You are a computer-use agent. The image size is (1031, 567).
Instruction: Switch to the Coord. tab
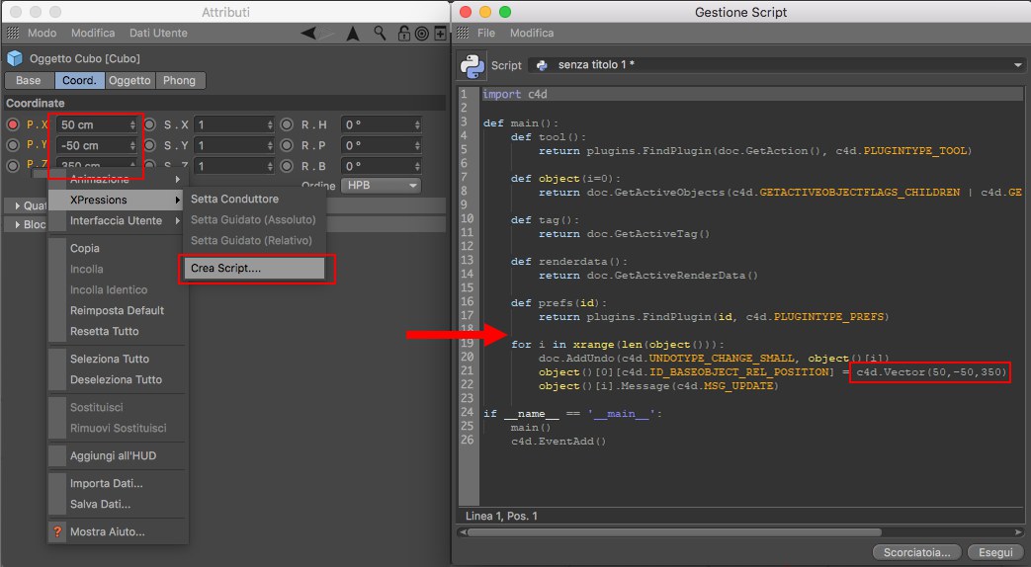[x=79, y=80]
